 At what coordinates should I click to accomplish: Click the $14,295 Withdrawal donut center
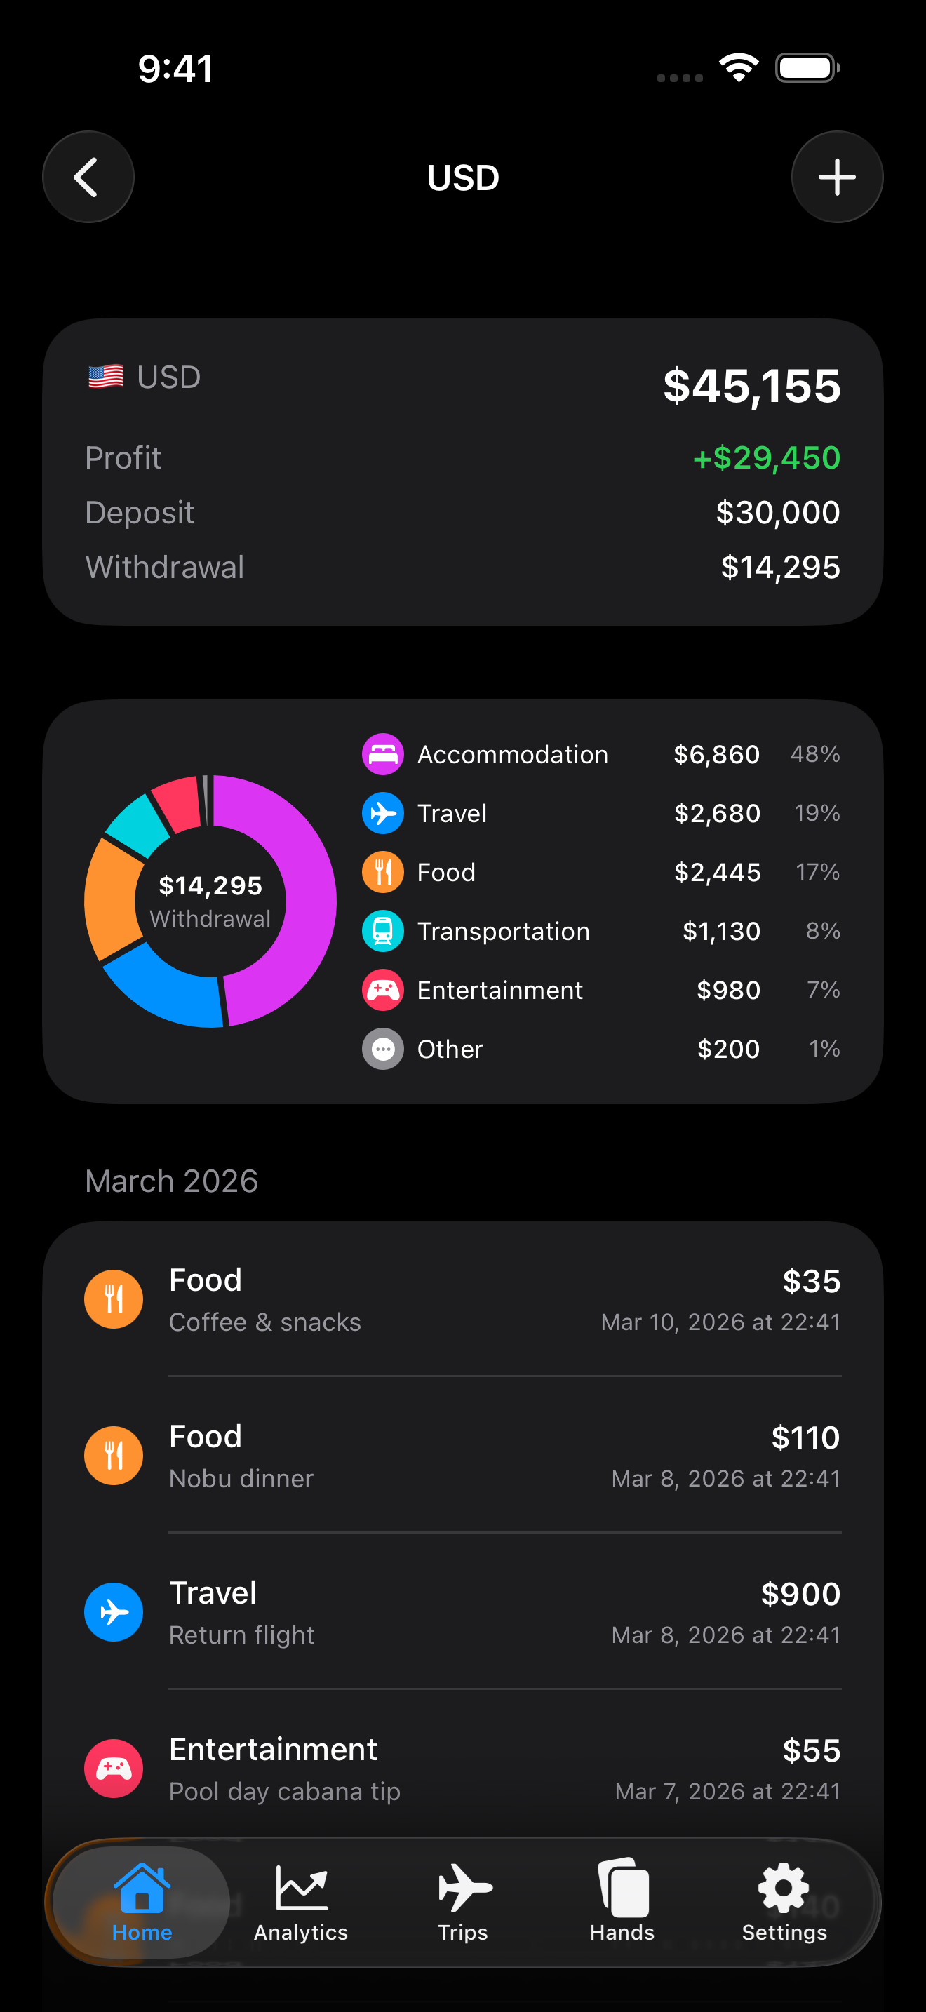210,901
